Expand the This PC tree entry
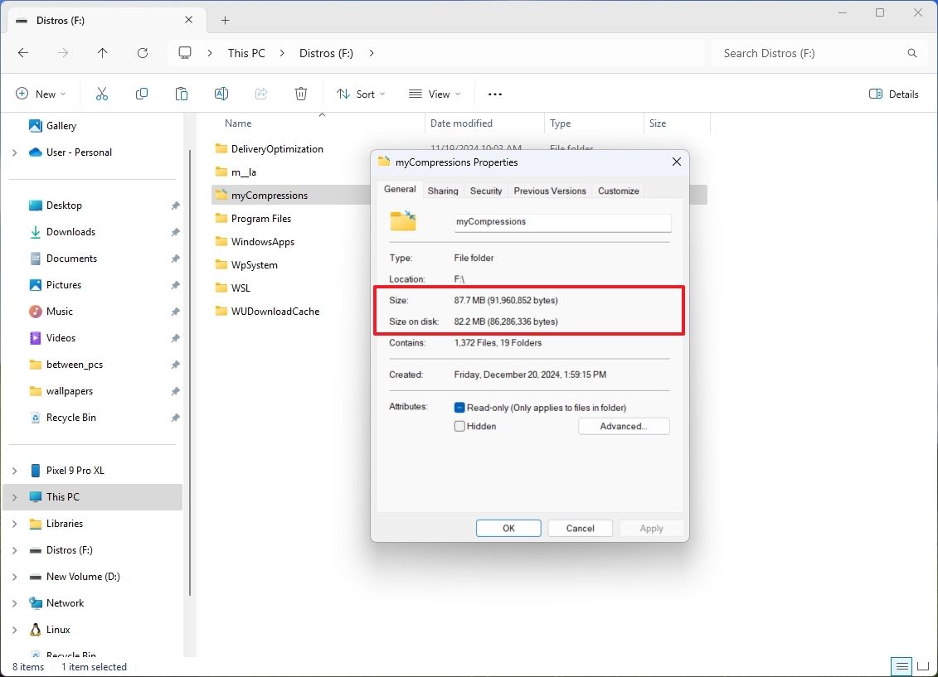 14,497
